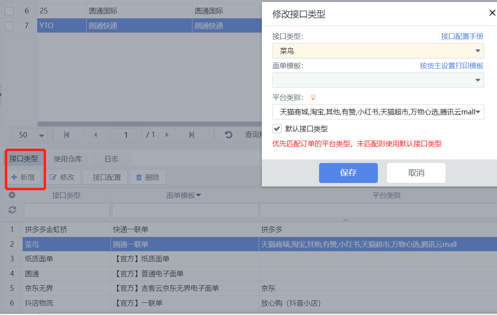497x315 pixels.
Task: Save changes with the 保存 button
Action: [x=348, y=173]
